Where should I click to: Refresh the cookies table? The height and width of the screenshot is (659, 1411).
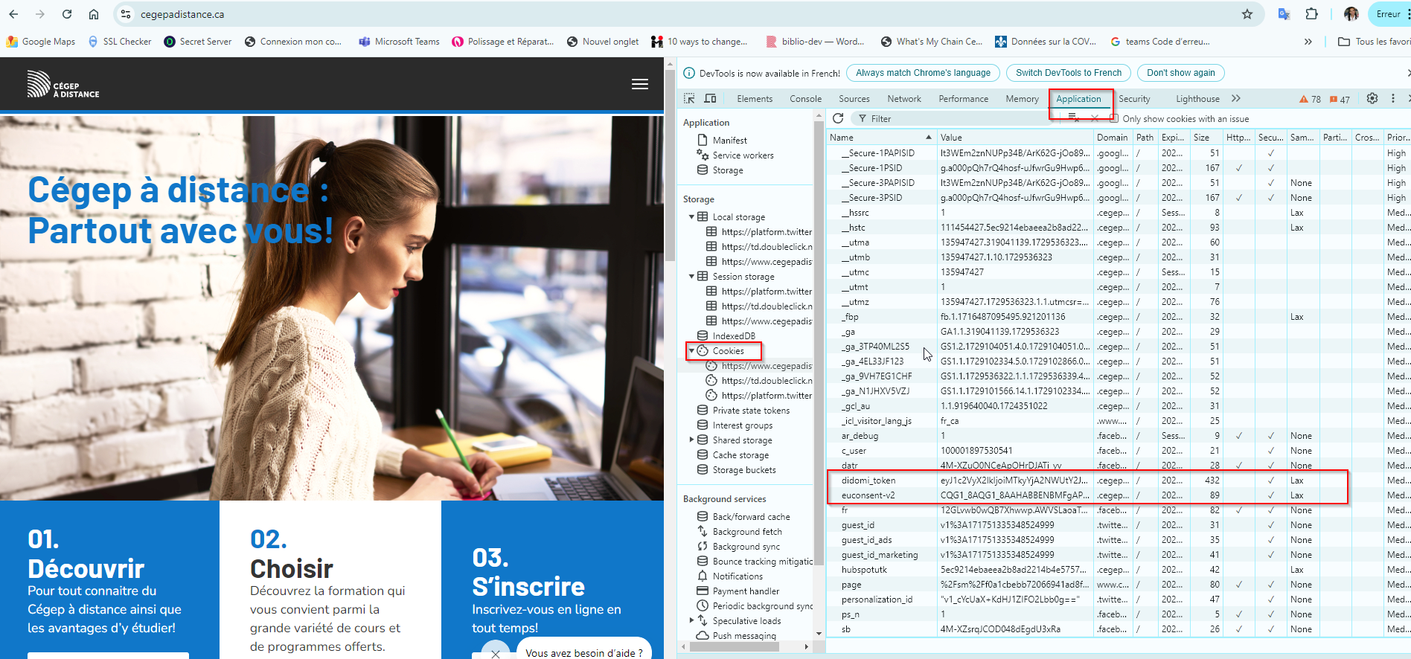pos(838,118)
